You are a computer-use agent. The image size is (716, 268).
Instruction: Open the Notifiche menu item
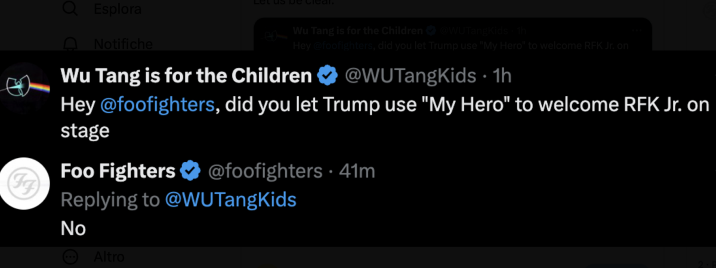(123, 44)
